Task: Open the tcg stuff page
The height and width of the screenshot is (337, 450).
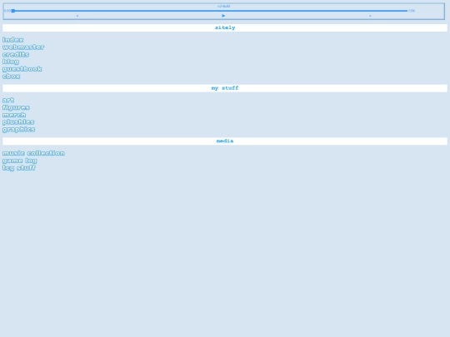Action: point(19,168)
